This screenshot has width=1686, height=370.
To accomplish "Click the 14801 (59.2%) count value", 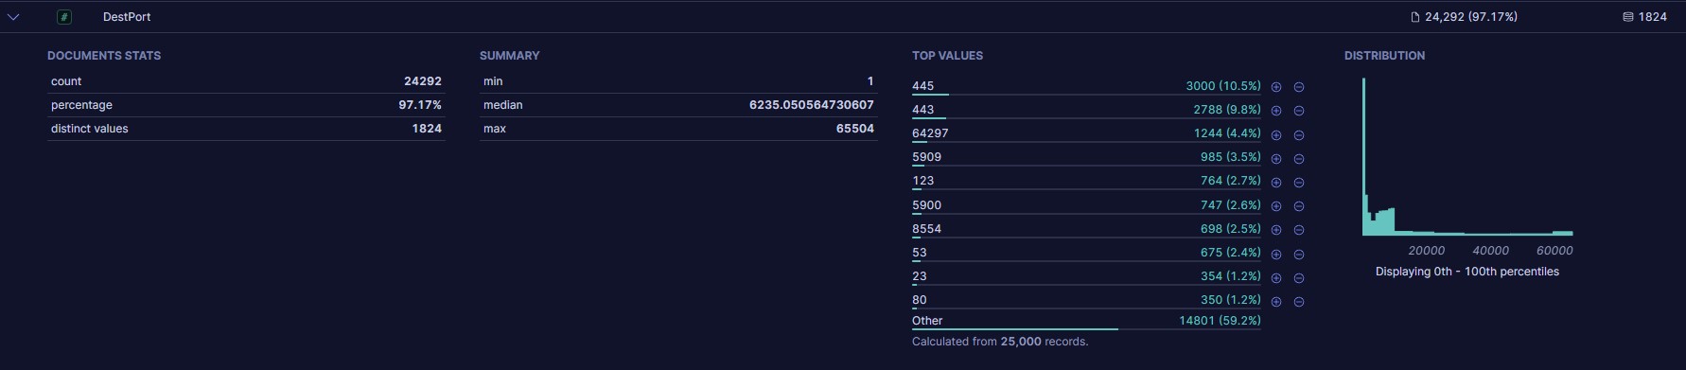I will [x=1220, y=321].
